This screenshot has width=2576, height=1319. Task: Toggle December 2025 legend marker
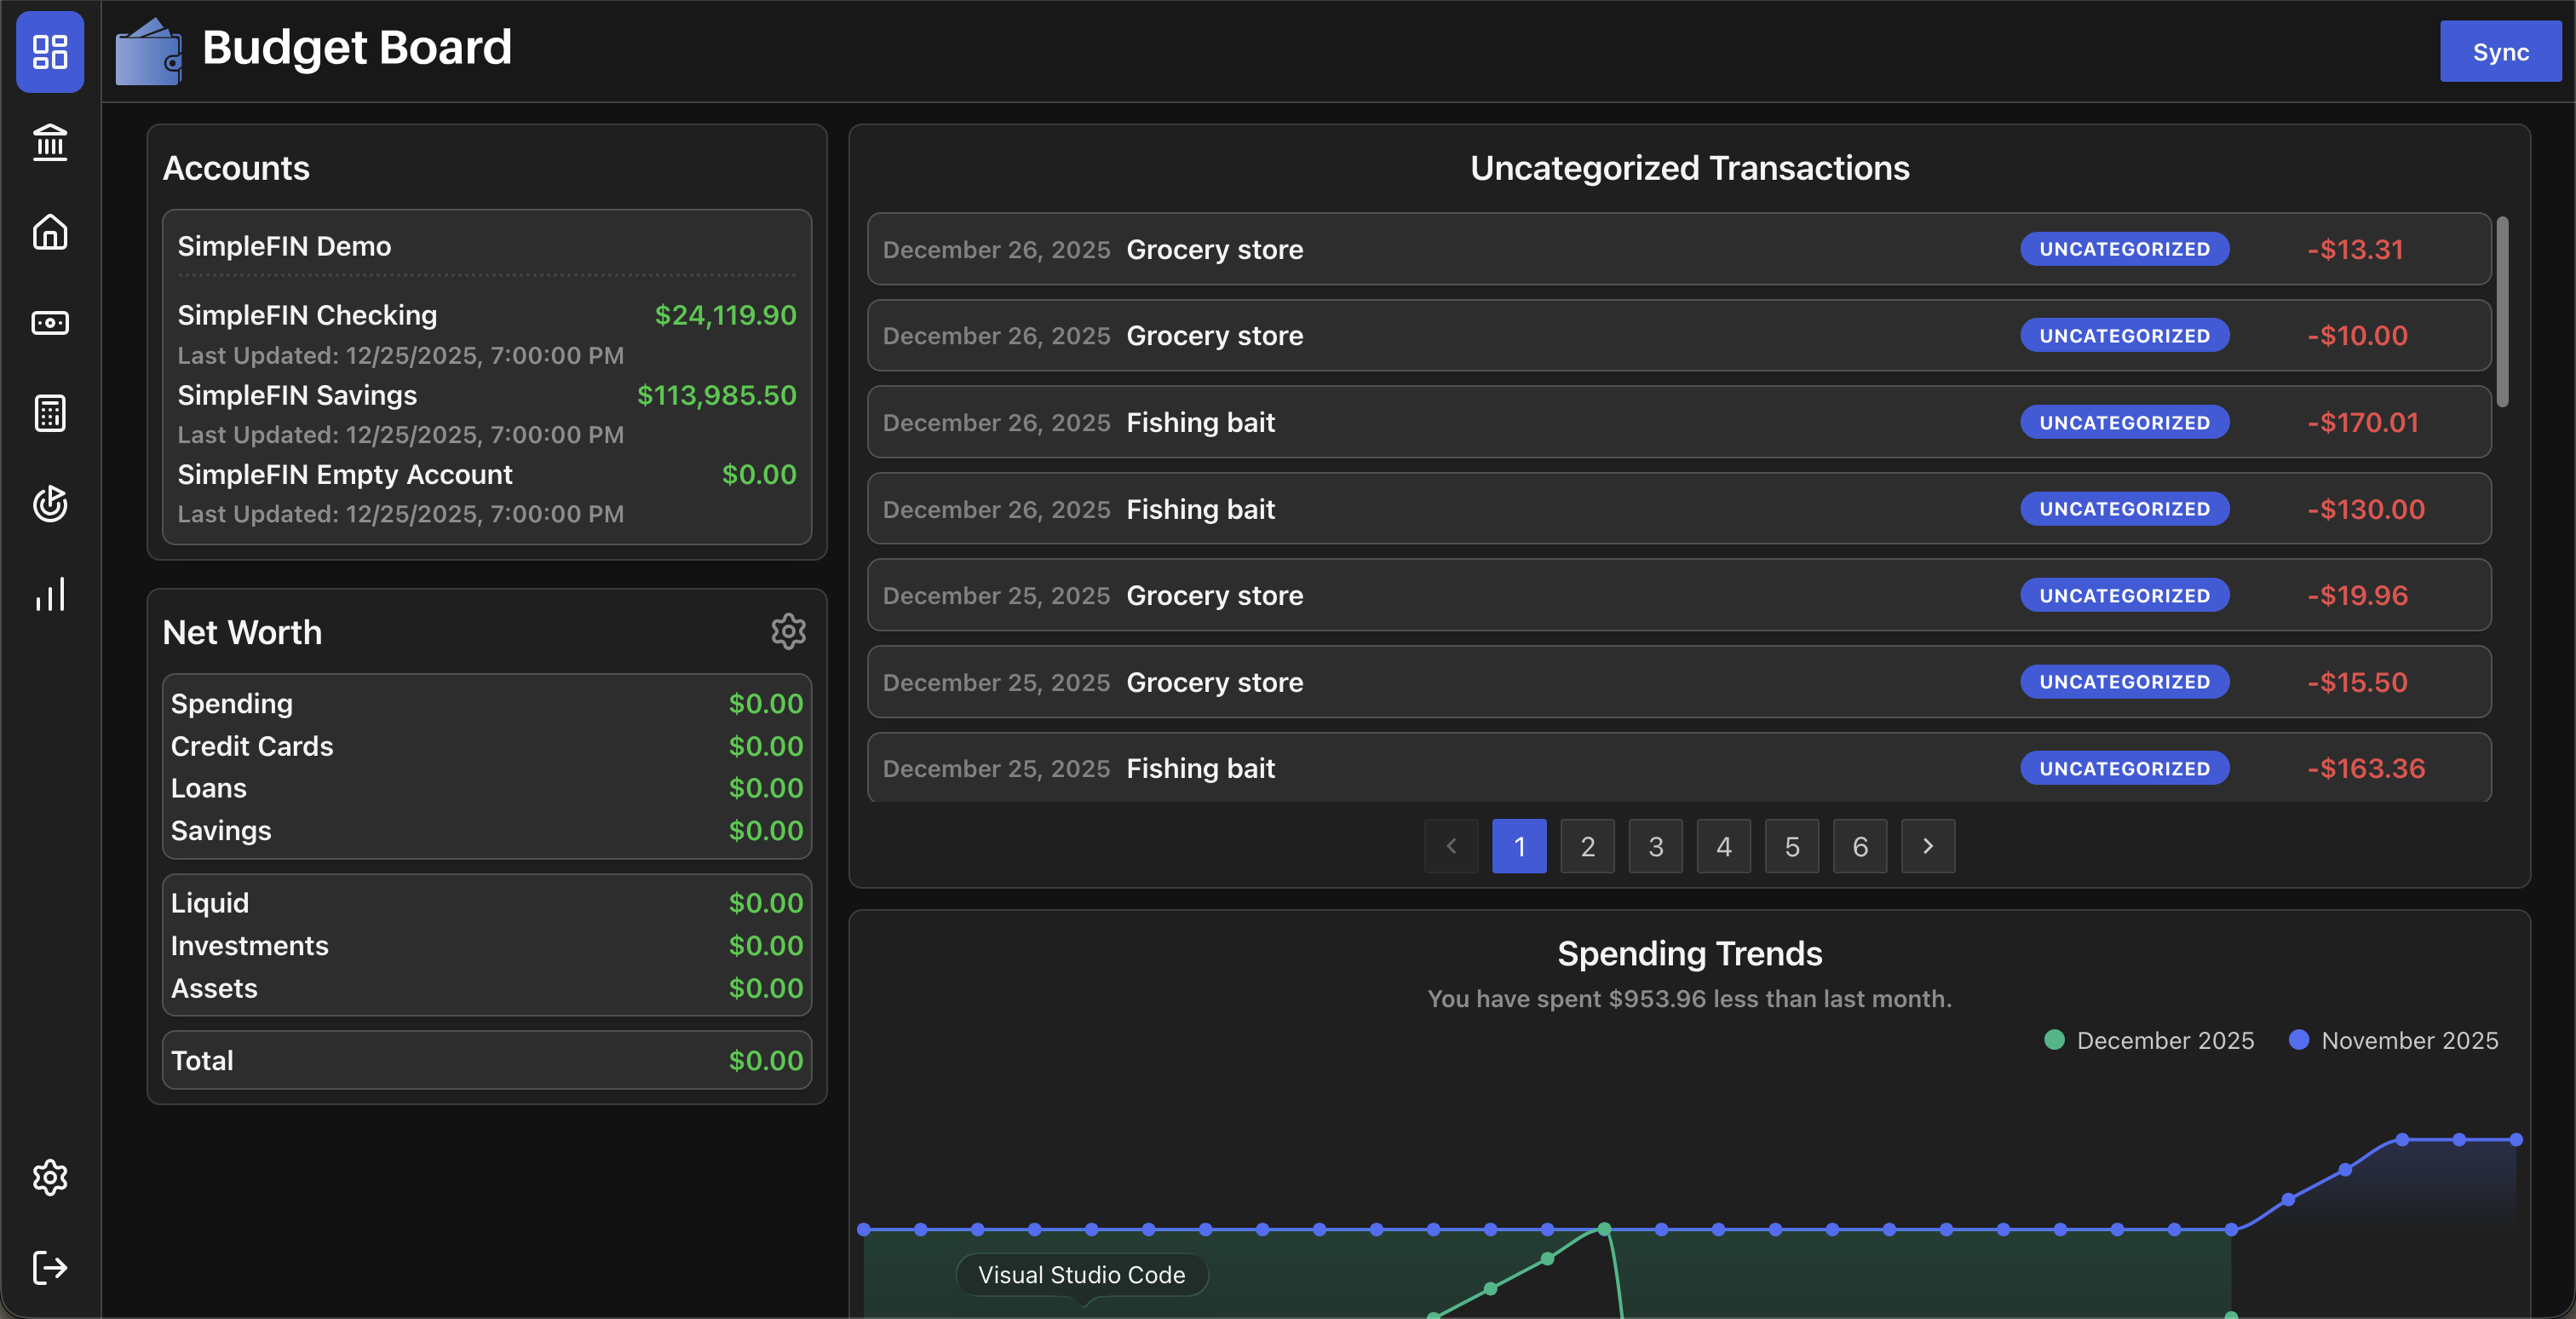(2054, 1040)
